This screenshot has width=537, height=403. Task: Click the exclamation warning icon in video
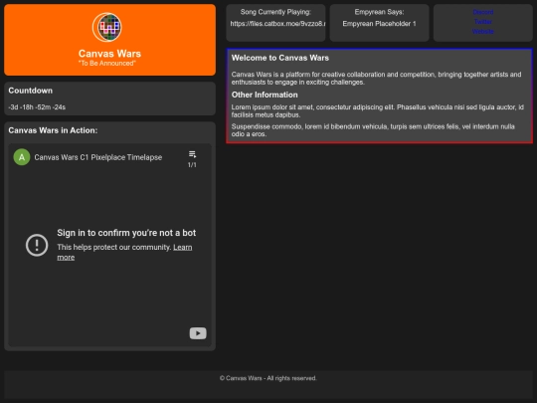point(37,245)
